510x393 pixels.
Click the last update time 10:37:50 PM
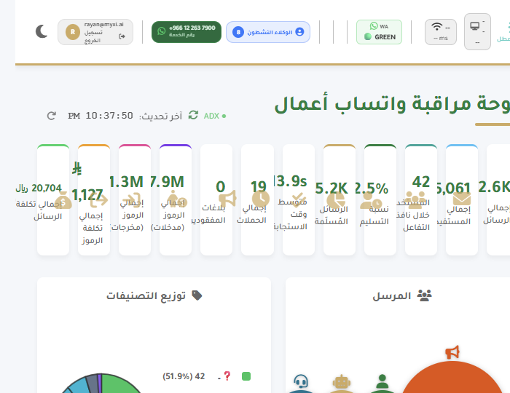coord(101,116)
